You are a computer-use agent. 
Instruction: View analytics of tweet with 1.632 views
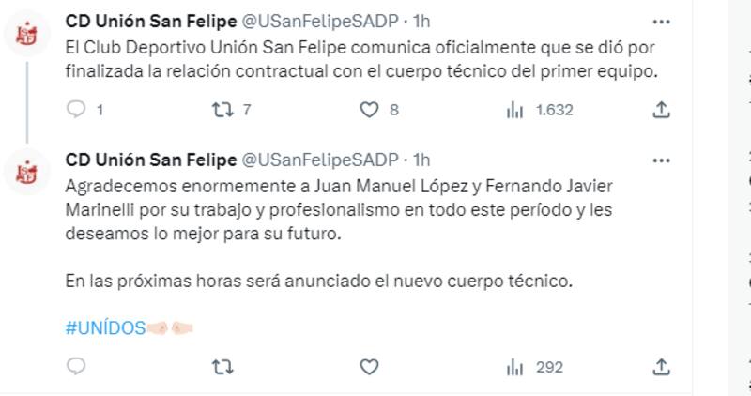515,110
